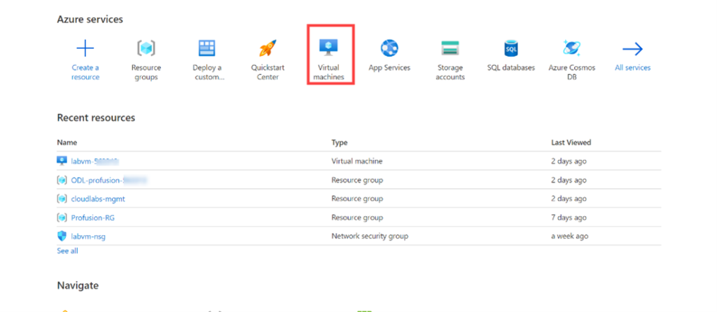Click the Network security group type cell
This screenshot has height=312, width=717.
coord(370,236)
